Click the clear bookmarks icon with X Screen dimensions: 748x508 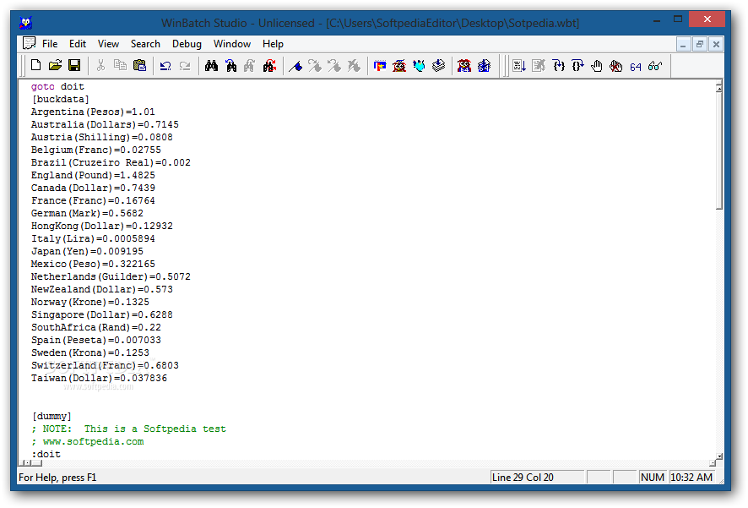click(354, 65)
